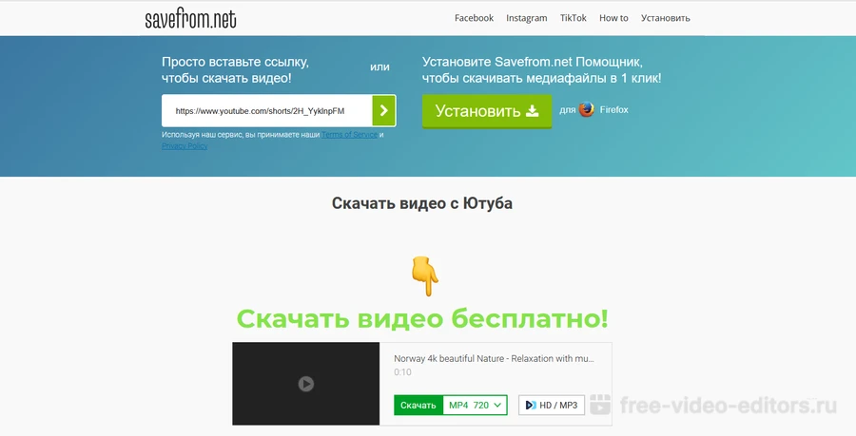This screenshot has width=856, height=436.
Task: Open TikTok in the top navigation
Action: click(x=574, y=18)
